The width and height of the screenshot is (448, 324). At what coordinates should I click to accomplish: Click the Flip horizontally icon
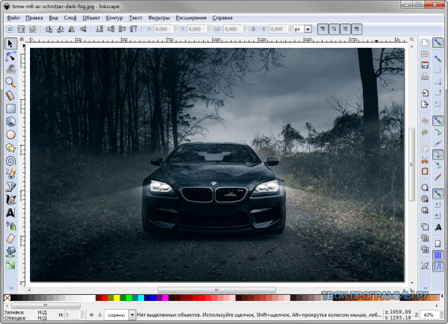click(x=72, y=29)
